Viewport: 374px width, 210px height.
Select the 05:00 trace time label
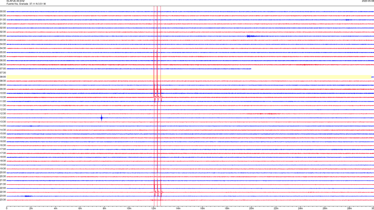tap(3, 52)
